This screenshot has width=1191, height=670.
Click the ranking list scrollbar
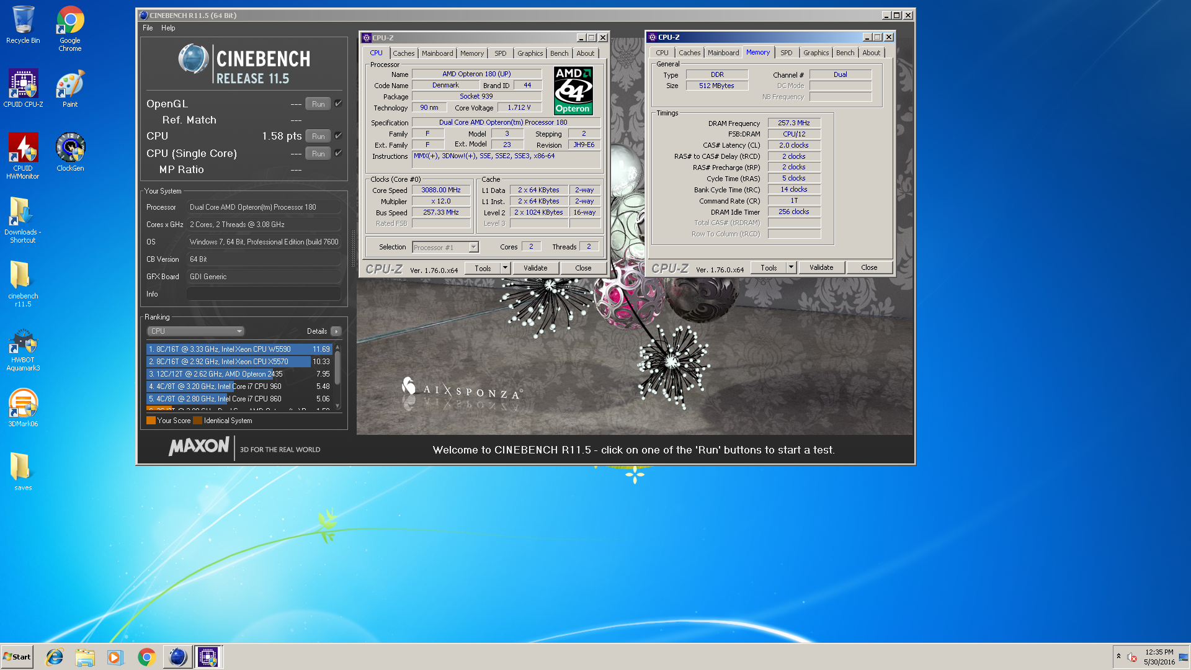point(337,376)
